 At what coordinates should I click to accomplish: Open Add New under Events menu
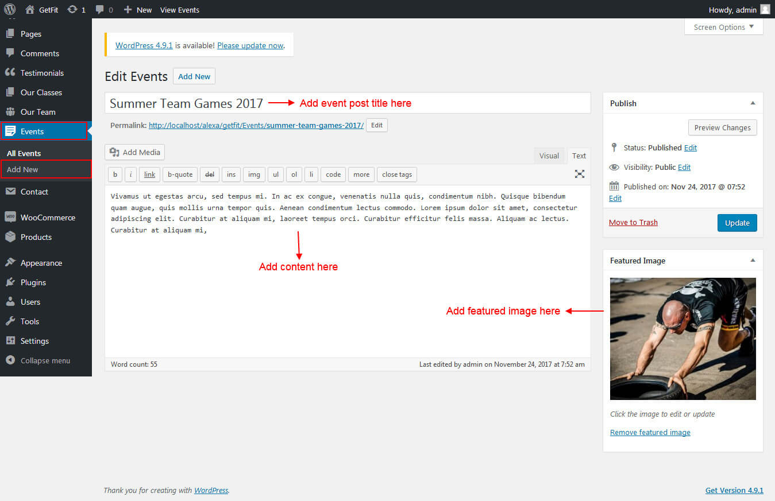pos(22,169)
